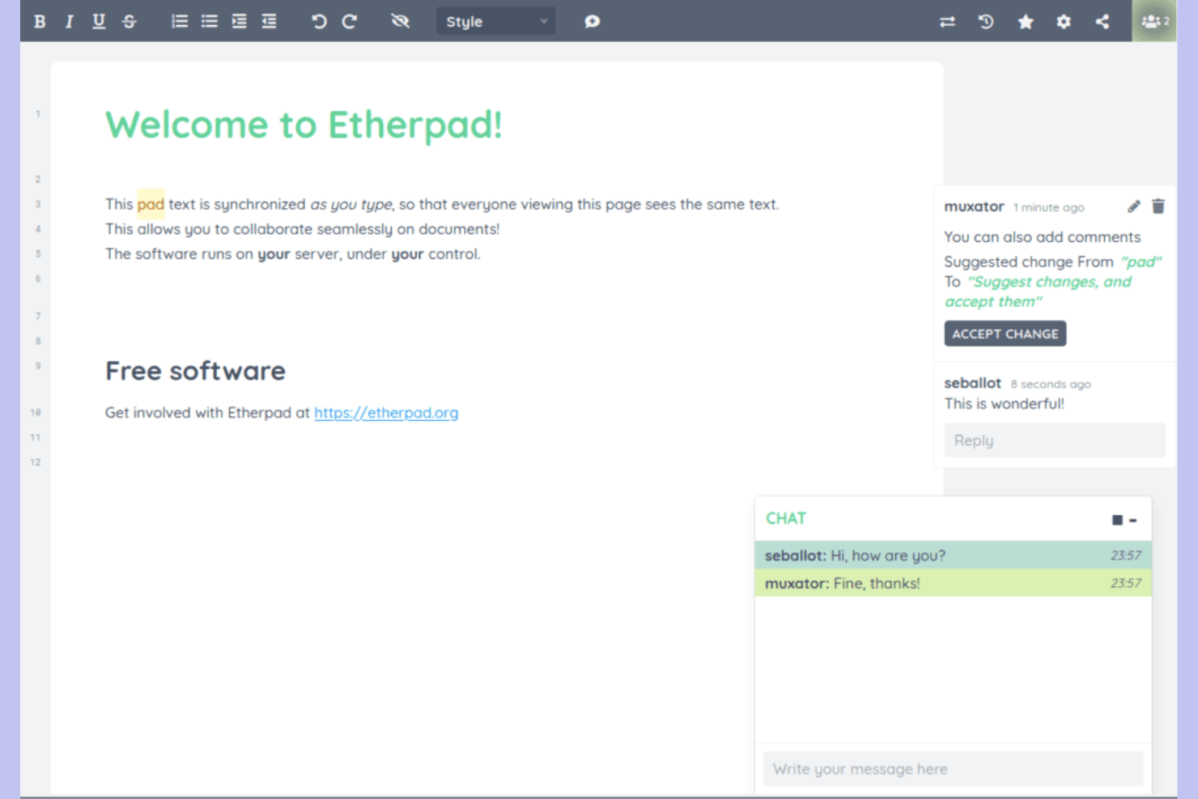
Task: Click the text "You can also add comments"
Action: 1042,237
